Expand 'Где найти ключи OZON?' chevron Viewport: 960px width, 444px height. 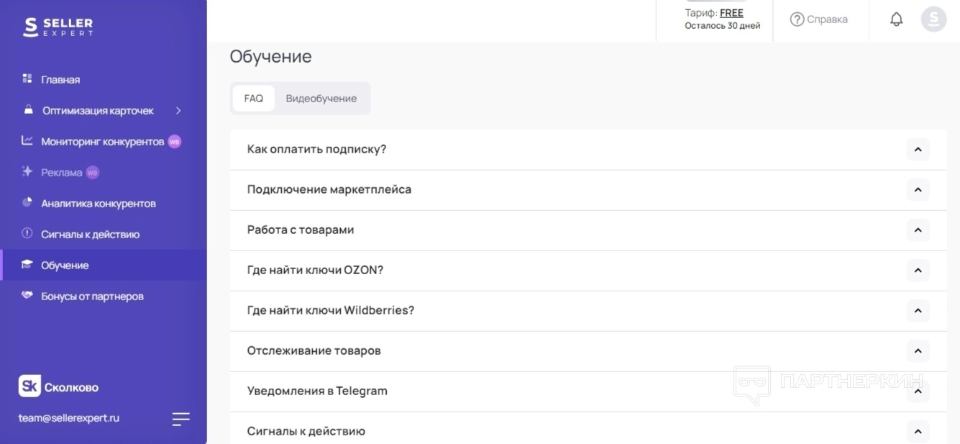(918, 271)
